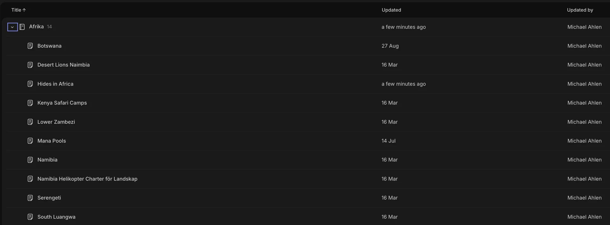Open Namibia Helikopter Charter för Landskap
Screen dimensions: 610x225
(87, 179)
